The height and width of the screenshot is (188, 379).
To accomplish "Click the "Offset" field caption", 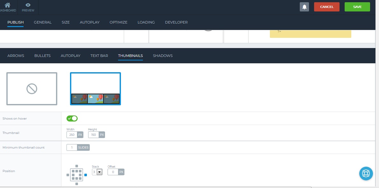I will [x=111, y=167].
